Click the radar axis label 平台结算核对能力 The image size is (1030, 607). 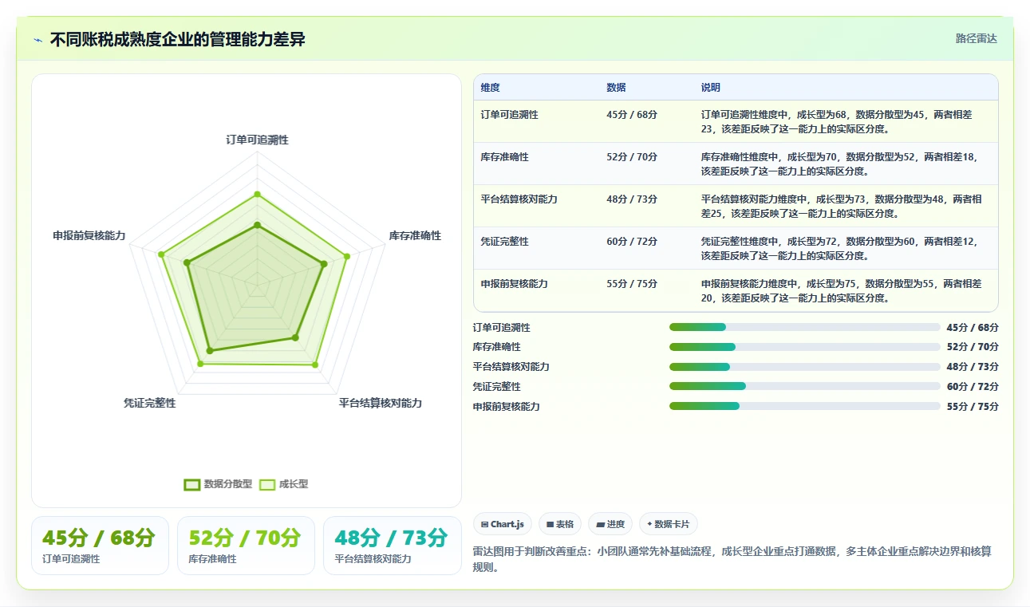(x=381, y=403)
